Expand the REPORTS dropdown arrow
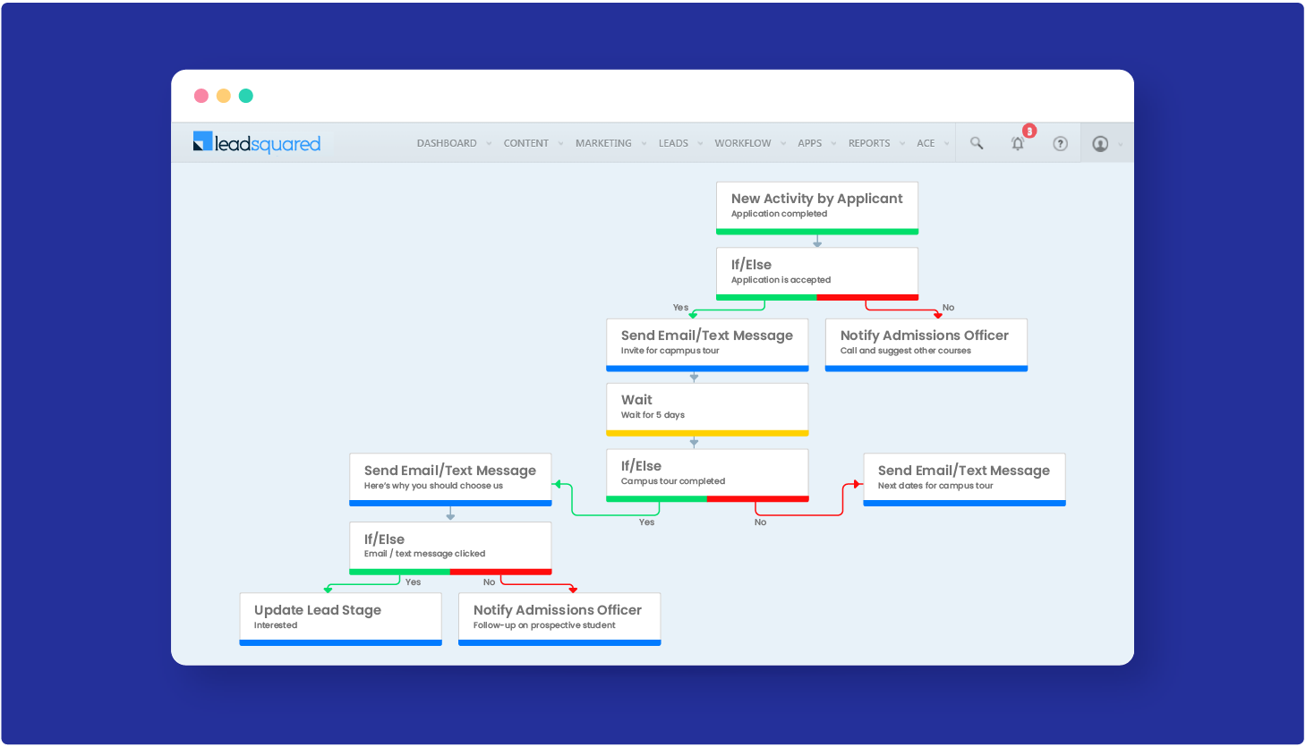1306x747 pixels. tap(903, 143)
